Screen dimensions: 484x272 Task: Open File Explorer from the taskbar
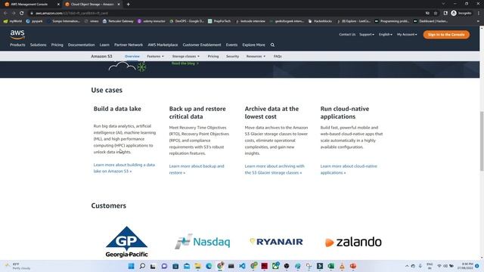point(198,266)
